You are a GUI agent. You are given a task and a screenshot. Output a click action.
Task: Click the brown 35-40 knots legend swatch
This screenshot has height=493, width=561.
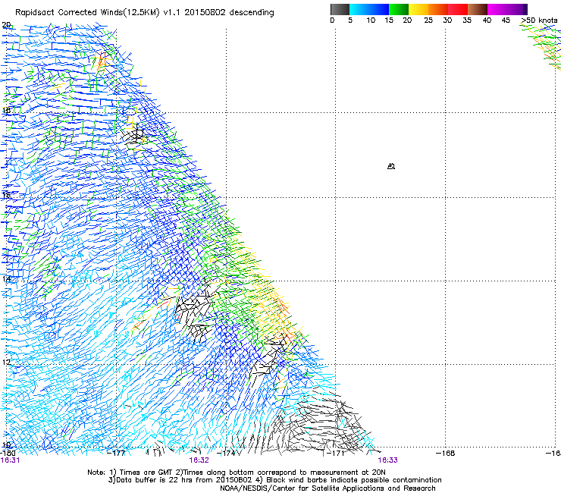(478, 9)
